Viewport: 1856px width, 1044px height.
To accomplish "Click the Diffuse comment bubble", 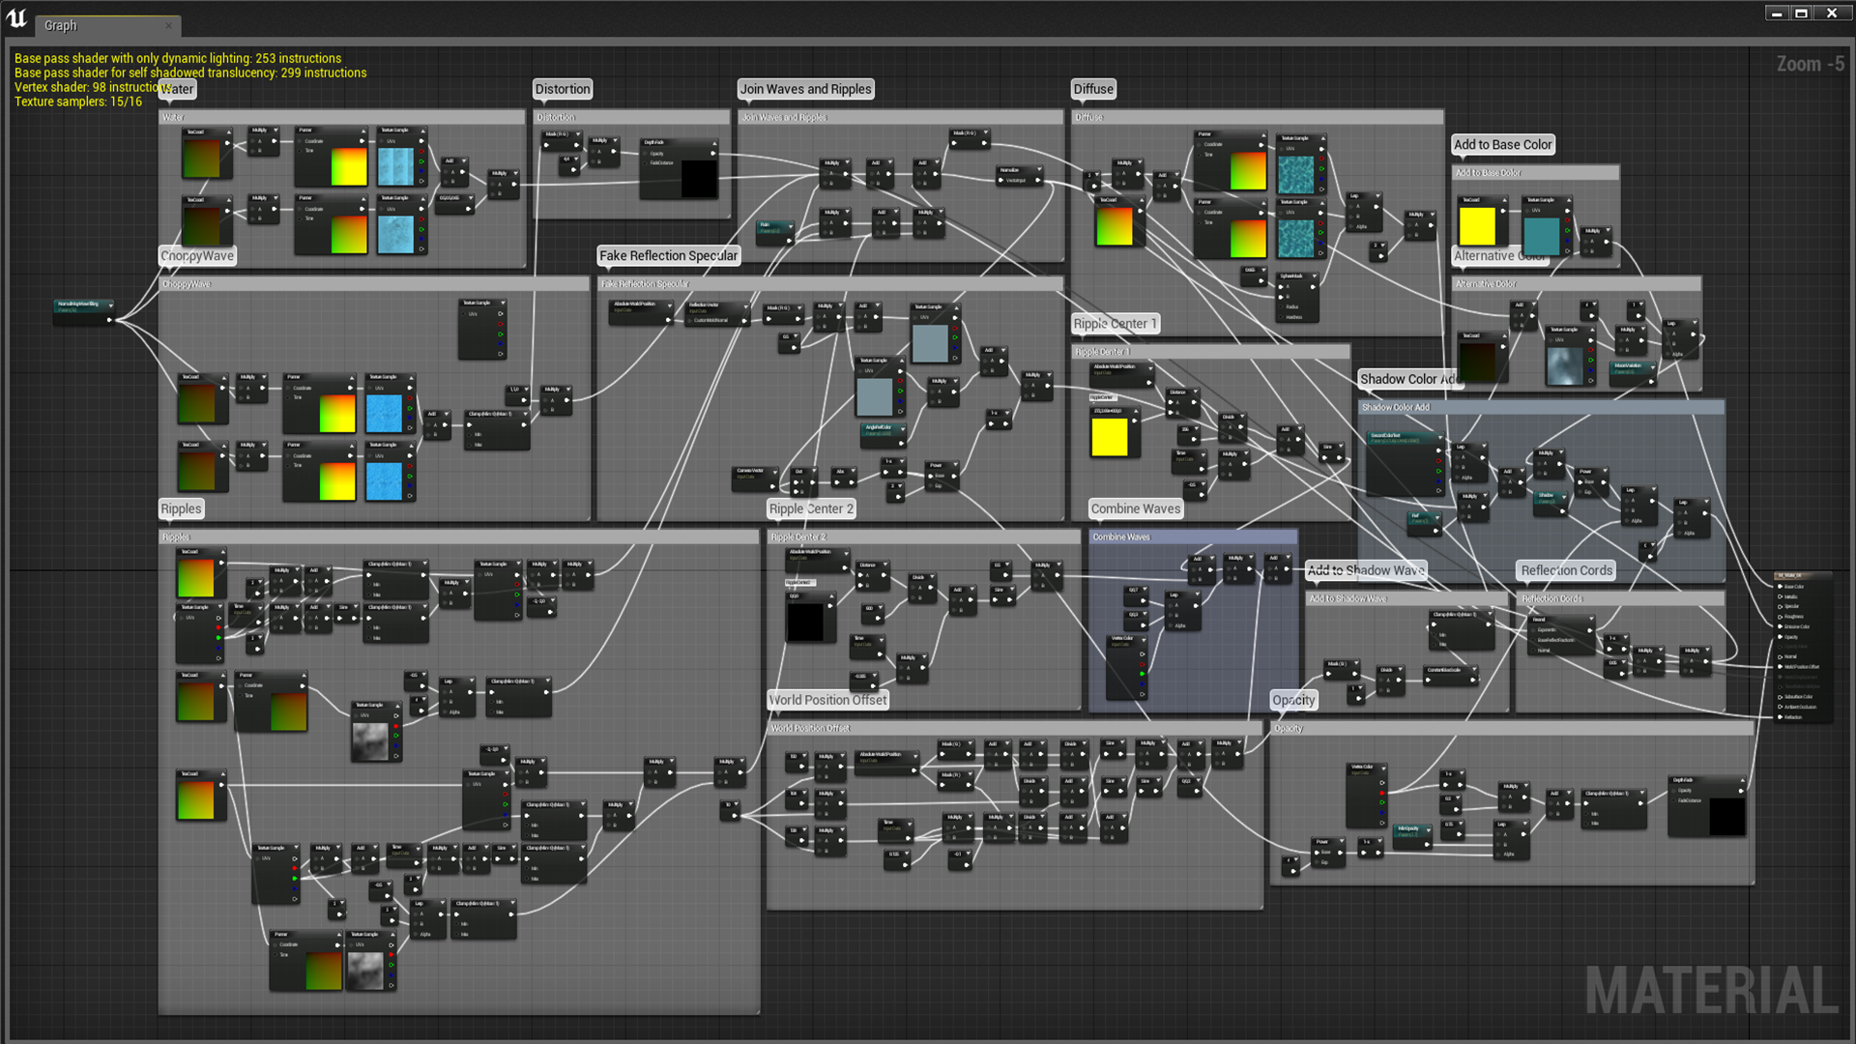I will [x=1092, y=89].
